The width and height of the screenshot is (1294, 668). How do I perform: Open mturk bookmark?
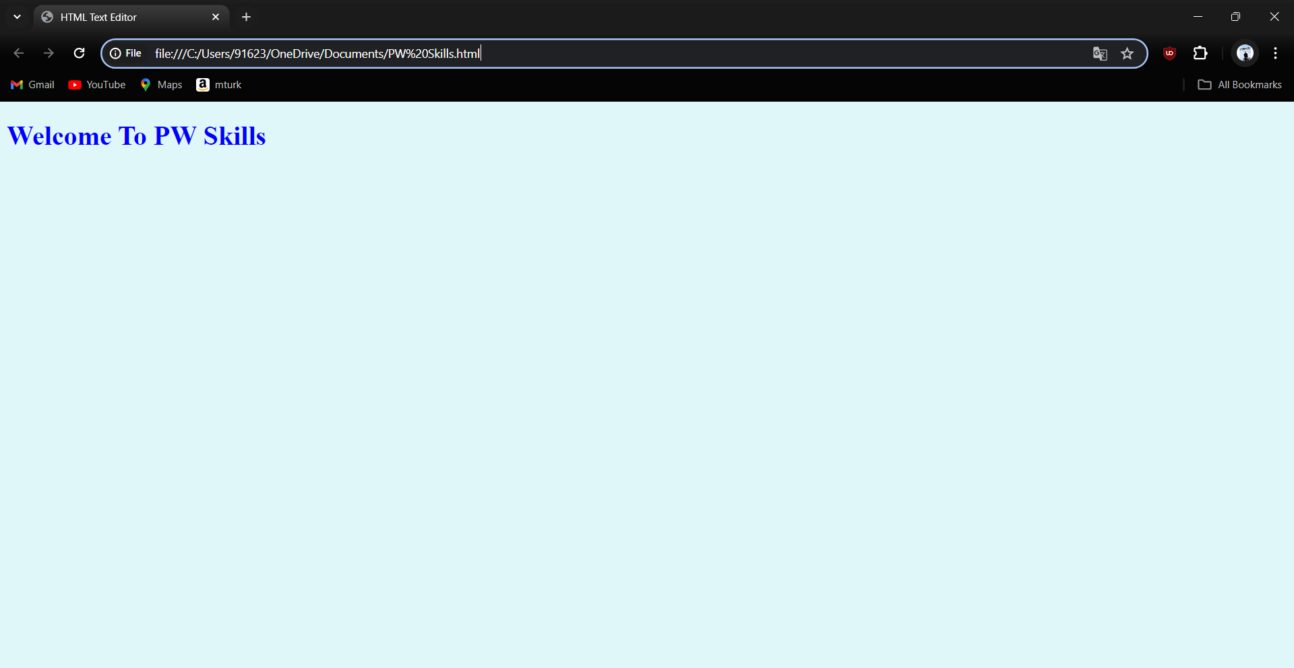tap(219, 85)
